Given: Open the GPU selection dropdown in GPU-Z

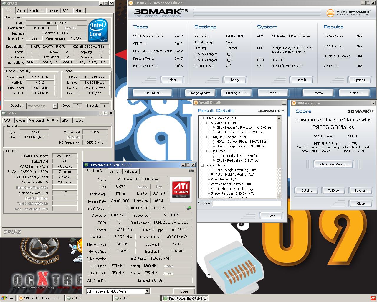Looking at the screenshot, I should 147,291.
